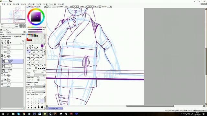Open the Canvas menu
The image size is (207, 116).
coord(16,4)
